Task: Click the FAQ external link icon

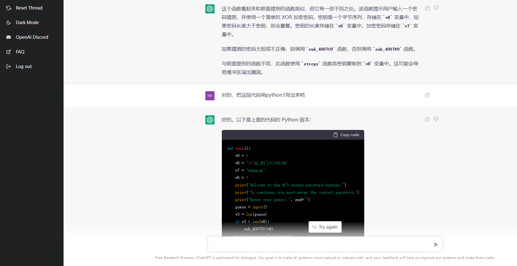Action: point(9,52)
